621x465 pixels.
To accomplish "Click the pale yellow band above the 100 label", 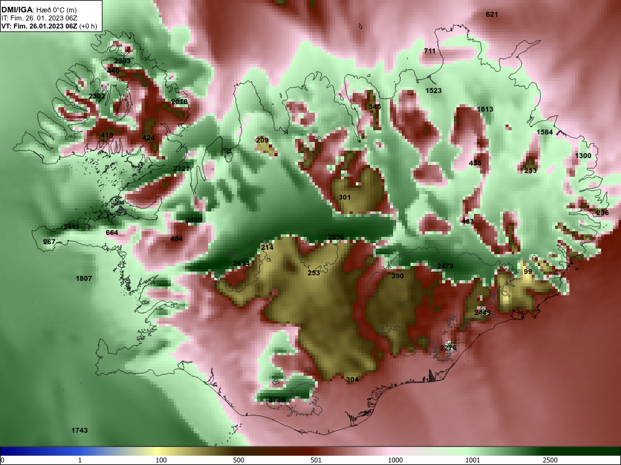I will pos(158,451).
